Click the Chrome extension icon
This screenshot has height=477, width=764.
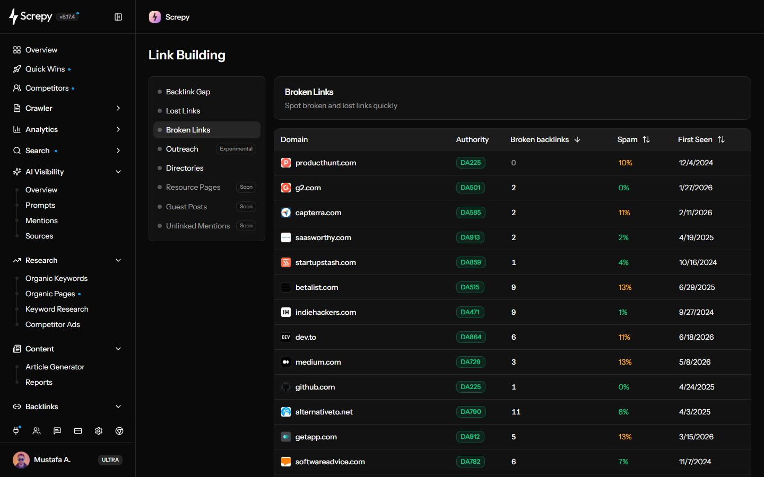119,431
